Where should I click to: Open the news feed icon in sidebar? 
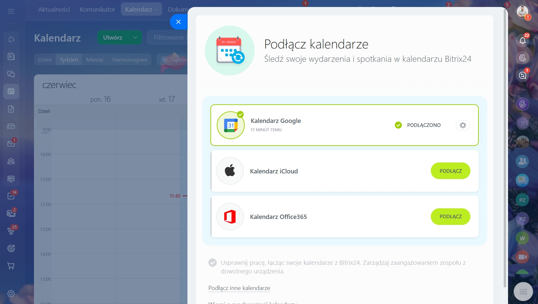(x=11, y=56)
